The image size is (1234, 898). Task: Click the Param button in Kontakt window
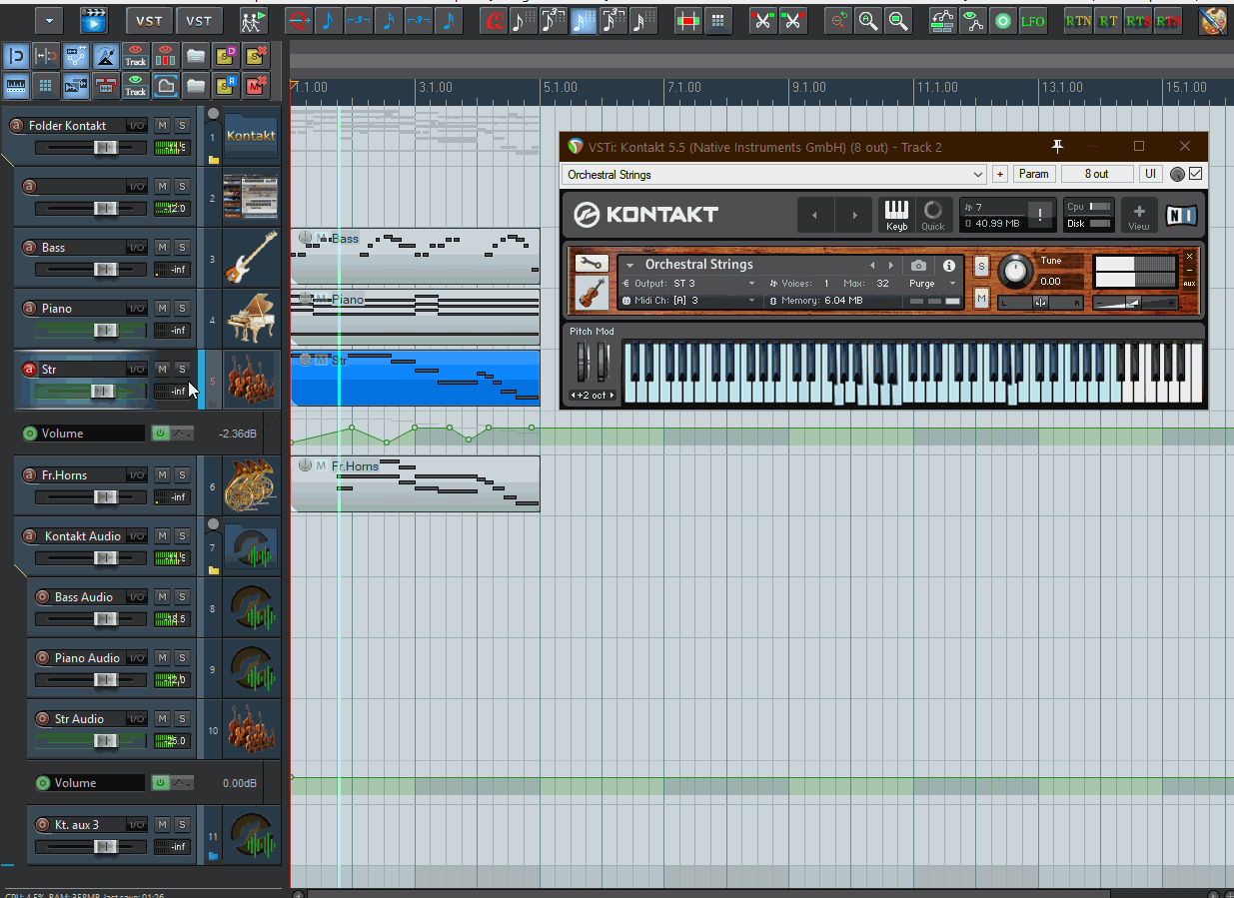click(1033, 174)
